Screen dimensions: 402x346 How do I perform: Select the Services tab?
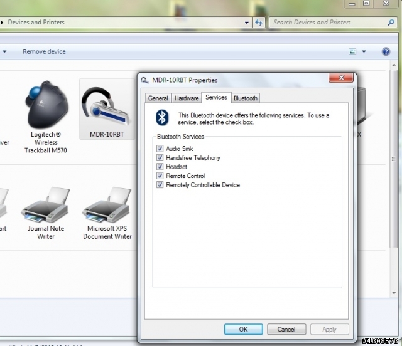click(216, 97)
